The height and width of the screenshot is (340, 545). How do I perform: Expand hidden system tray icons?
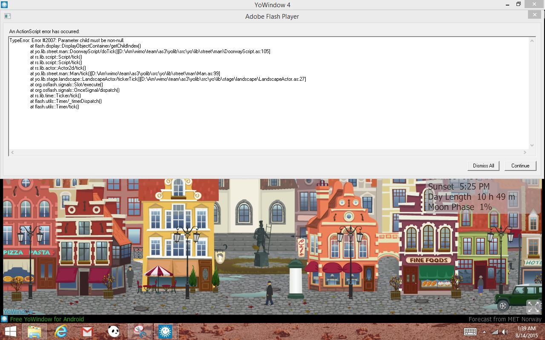(x=484, y=332)
